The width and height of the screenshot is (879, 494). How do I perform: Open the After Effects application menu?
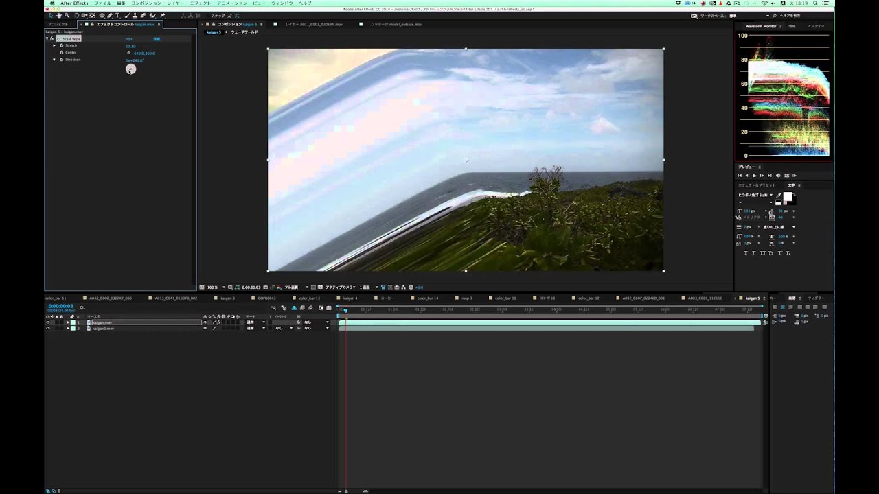coord(74,3)
